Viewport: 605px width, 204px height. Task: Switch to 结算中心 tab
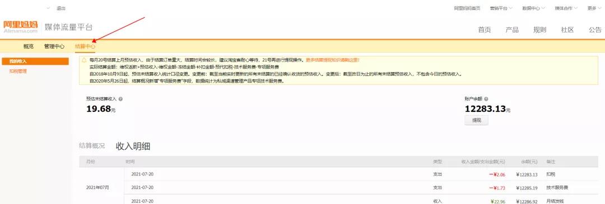click(x=85, y=46)
